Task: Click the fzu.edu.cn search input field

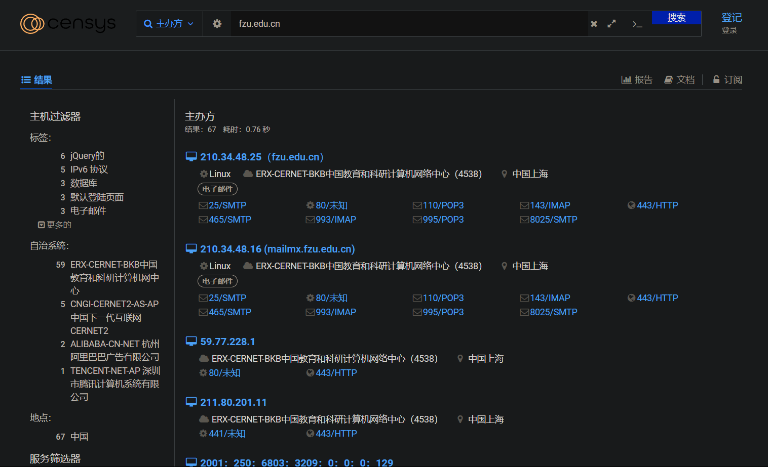Action: tap(409, 24)
